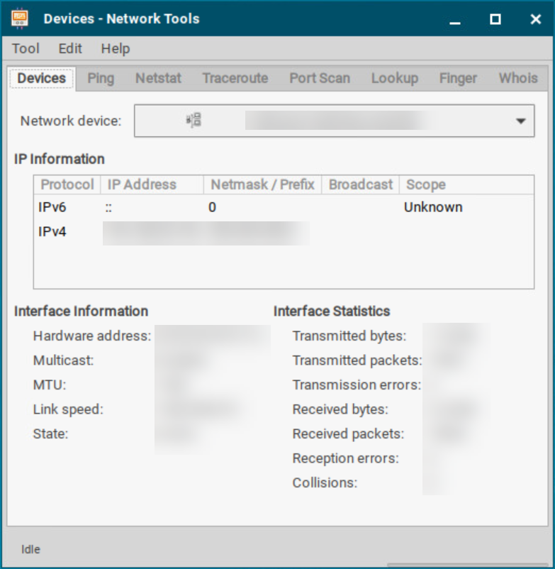Viewport: 555px width, 569px height.
Task: Open the Tool menu
Action: tap(26, 49)
